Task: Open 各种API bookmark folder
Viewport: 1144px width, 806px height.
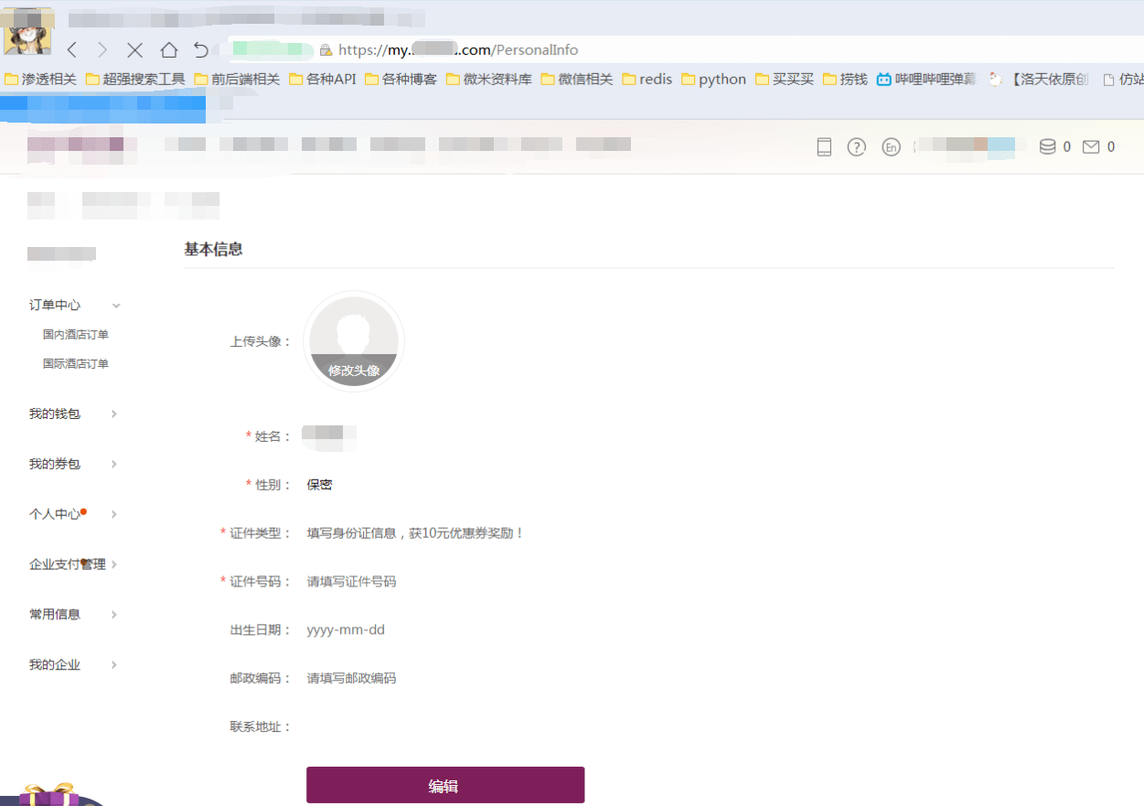Action: click(323, 80)
